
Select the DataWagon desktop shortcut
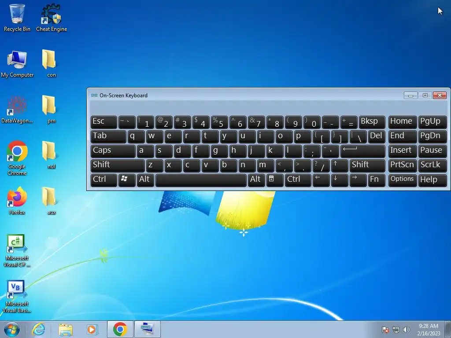[x=17, y=110]
